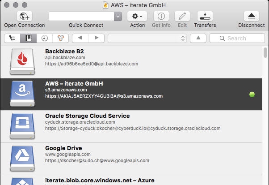Viewport: 269px width, 185px height.
Task: Toggle the Bookmarks view button
Action: click(28, 38)
